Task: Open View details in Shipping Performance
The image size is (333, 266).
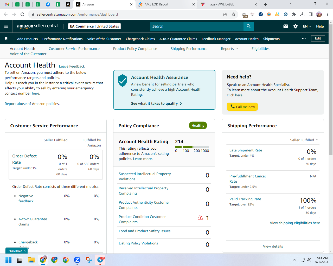Action: pos(273,246)
